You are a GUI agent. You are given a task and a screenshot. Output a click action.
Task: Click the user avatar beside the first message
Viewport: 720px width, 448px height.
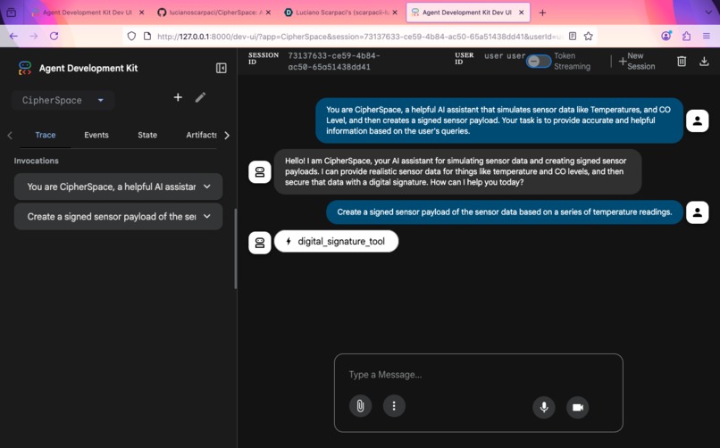(697, 121)
